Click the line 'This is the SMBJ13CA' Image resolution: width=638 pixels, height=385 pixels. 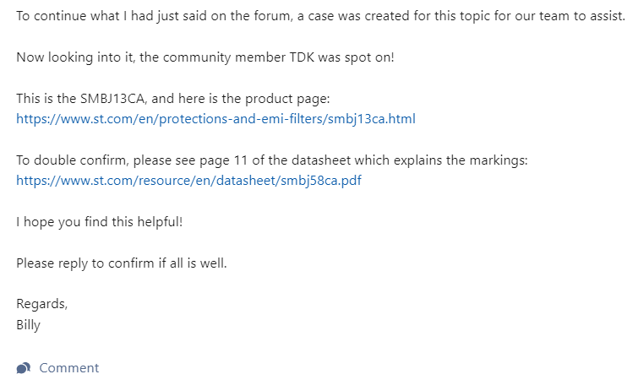point(173,99)
